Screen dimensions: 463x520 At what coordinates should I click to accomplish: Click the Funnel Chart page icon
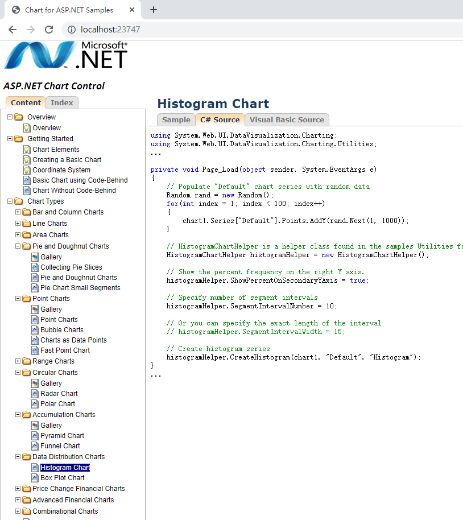[x=35, y=446]
